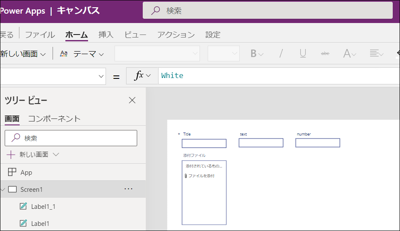
Task: Toggle strikethrough formatting
Action: pos(325,53)
